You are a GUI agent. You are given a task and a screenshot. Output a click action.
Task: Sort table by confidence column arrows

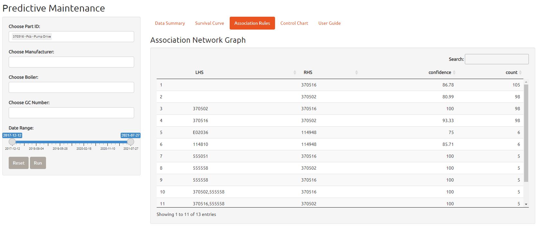tap(454, 73)
